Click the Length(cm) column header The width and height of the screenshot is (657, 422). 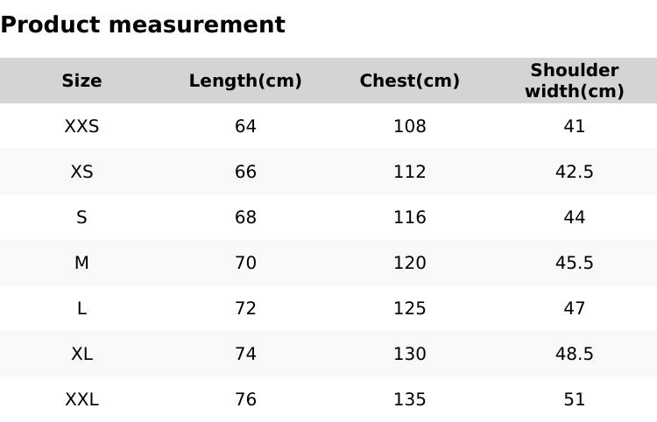coord(245,81)
